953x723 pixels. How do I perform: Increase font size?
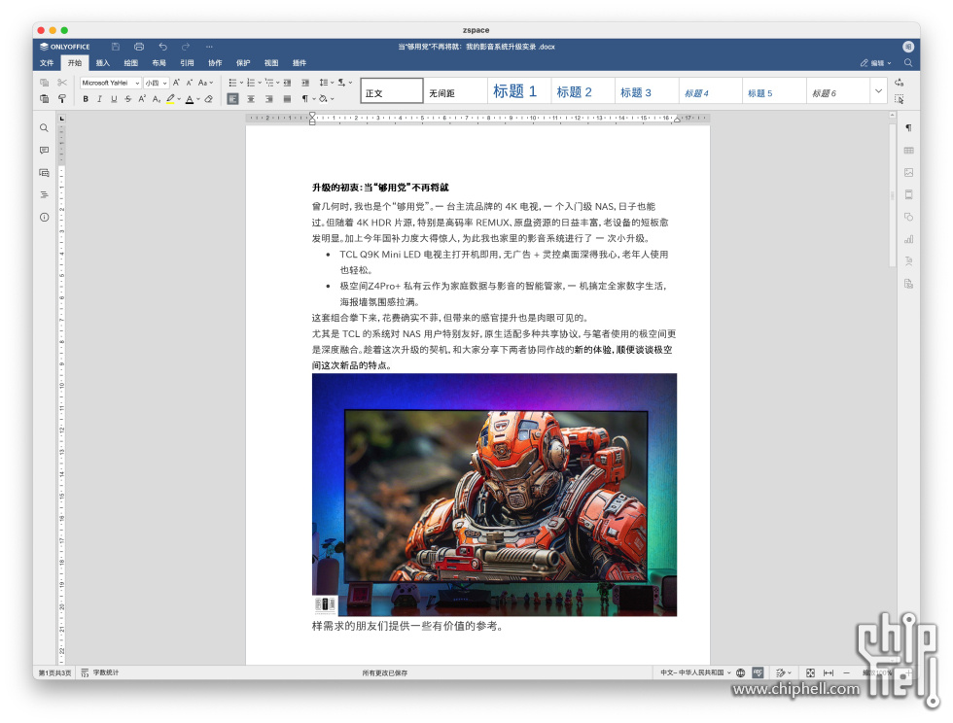[176, 82]
